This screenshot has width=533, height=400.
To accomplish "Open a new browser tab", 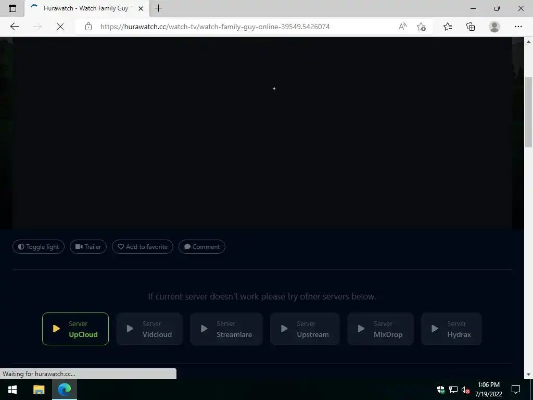I will tap(158, 8).
